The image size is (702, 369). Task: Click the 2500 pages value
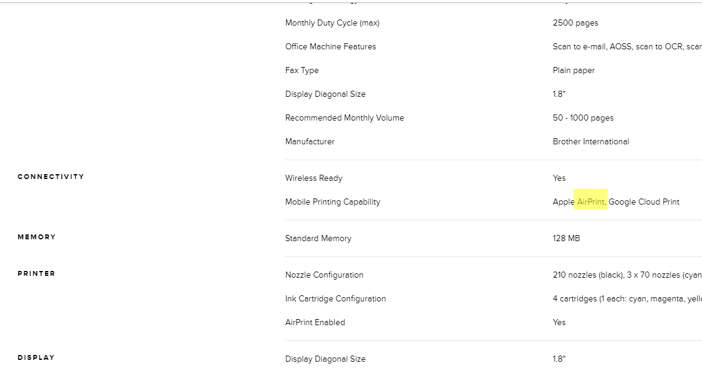click(575, 23)
